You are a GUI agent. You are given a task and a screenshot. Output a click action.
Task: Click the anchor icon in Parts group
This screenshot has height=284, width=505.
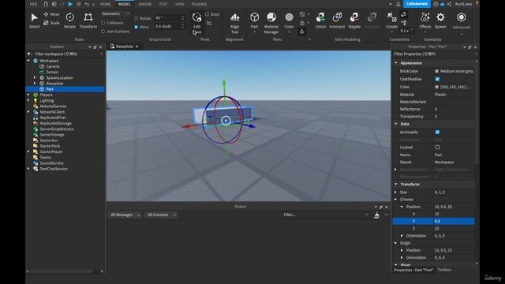pyautogui.click(x=301, y=32)
